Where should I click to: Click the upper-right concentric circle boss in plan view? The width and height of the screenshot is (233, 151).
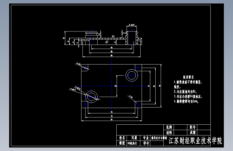(x=132, y=75)
